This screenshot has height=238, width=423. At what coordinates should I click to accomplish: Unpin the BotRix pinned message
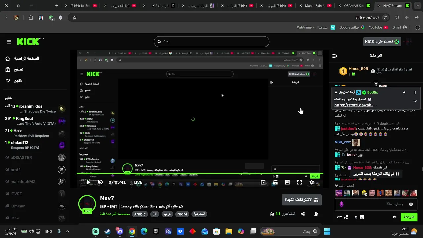click(404, 93)
